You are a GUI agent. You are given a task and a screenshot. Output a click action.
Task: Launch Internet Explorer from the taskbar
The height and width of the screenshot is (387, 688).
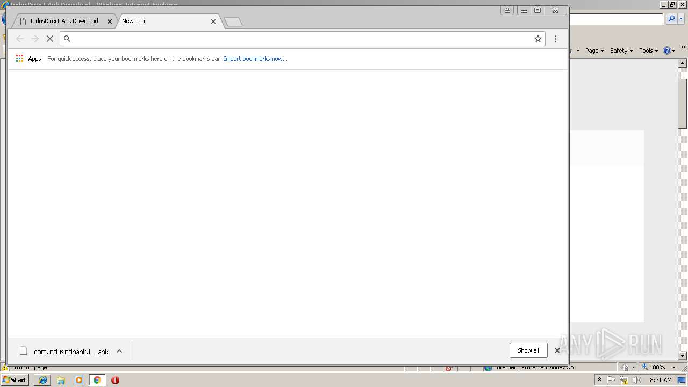(43, 380)
